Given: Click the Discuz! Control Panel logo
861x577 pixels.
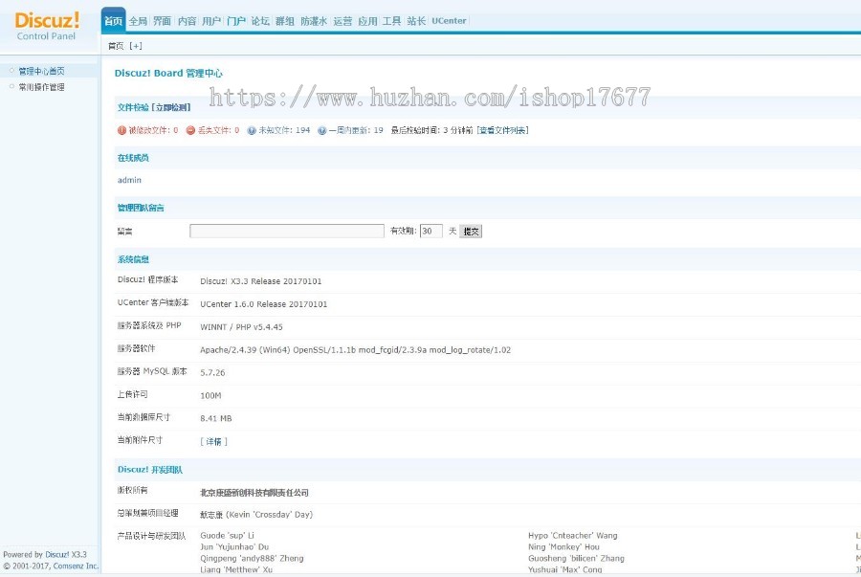Looking at the screenshot, I should click(x=47, y=27).
